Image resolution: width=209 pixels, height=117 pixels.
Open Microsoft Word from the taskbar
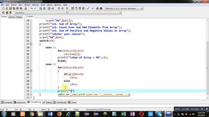click(50, 114)
